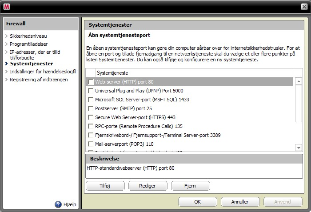Toggle RPC-porte (Remote Procedure Calls) 135
The width and height of the screenshot is (311, 212).
[x=91, y=126]
